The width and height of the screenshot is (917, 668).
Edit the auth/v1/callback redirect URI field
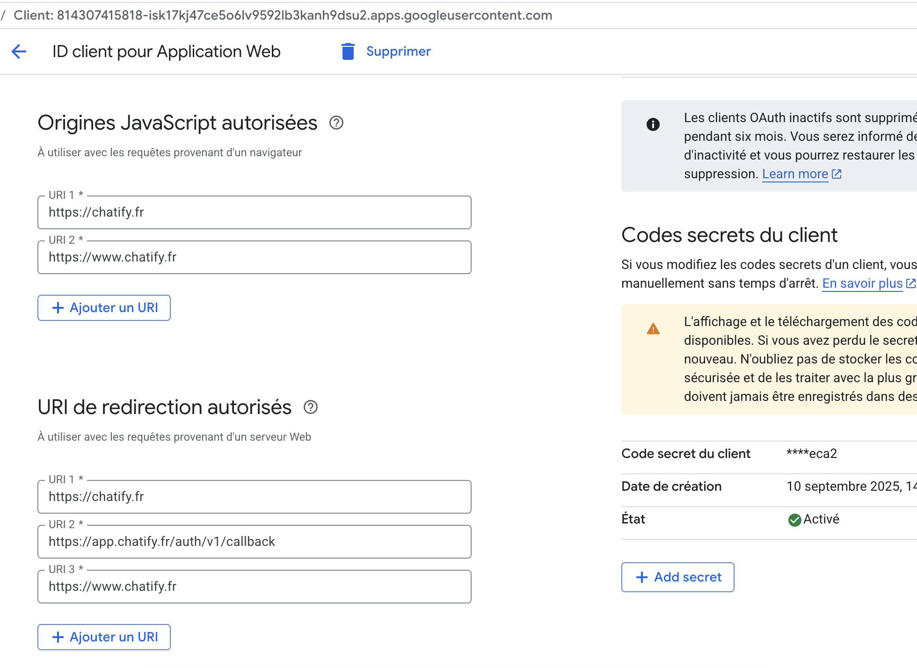pyautogui.click(x=254, y=542)
